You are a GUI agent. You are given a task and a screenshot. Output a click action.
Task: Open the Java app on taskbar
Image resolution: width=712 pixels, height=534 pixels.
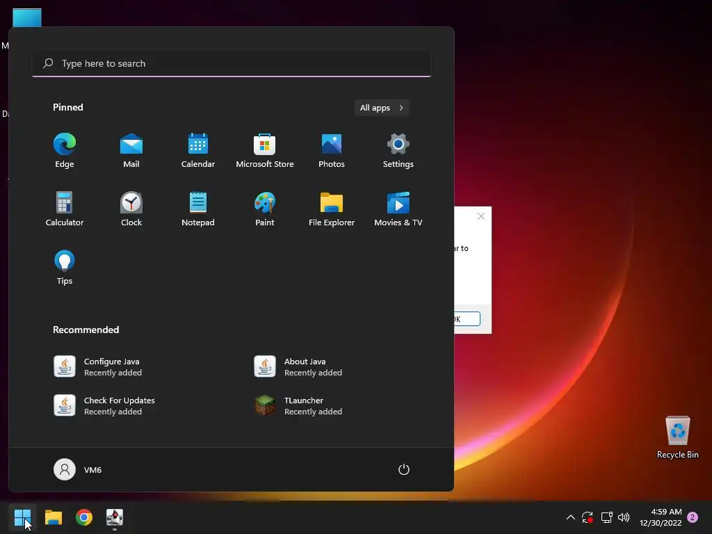pyautogui.click(x=115, y=517)
